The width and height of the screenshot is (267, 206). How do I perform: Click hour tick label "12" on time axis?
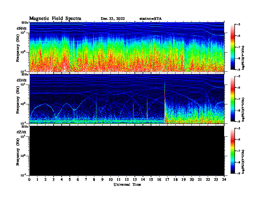pos(127,180)
